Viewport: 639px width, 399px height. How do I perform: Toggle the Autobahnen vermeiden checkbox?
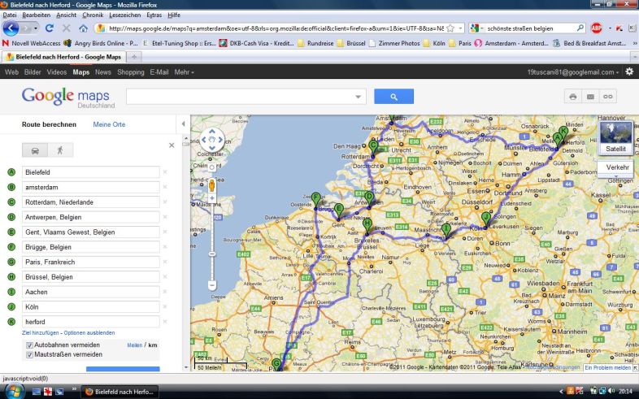point(29,345)
